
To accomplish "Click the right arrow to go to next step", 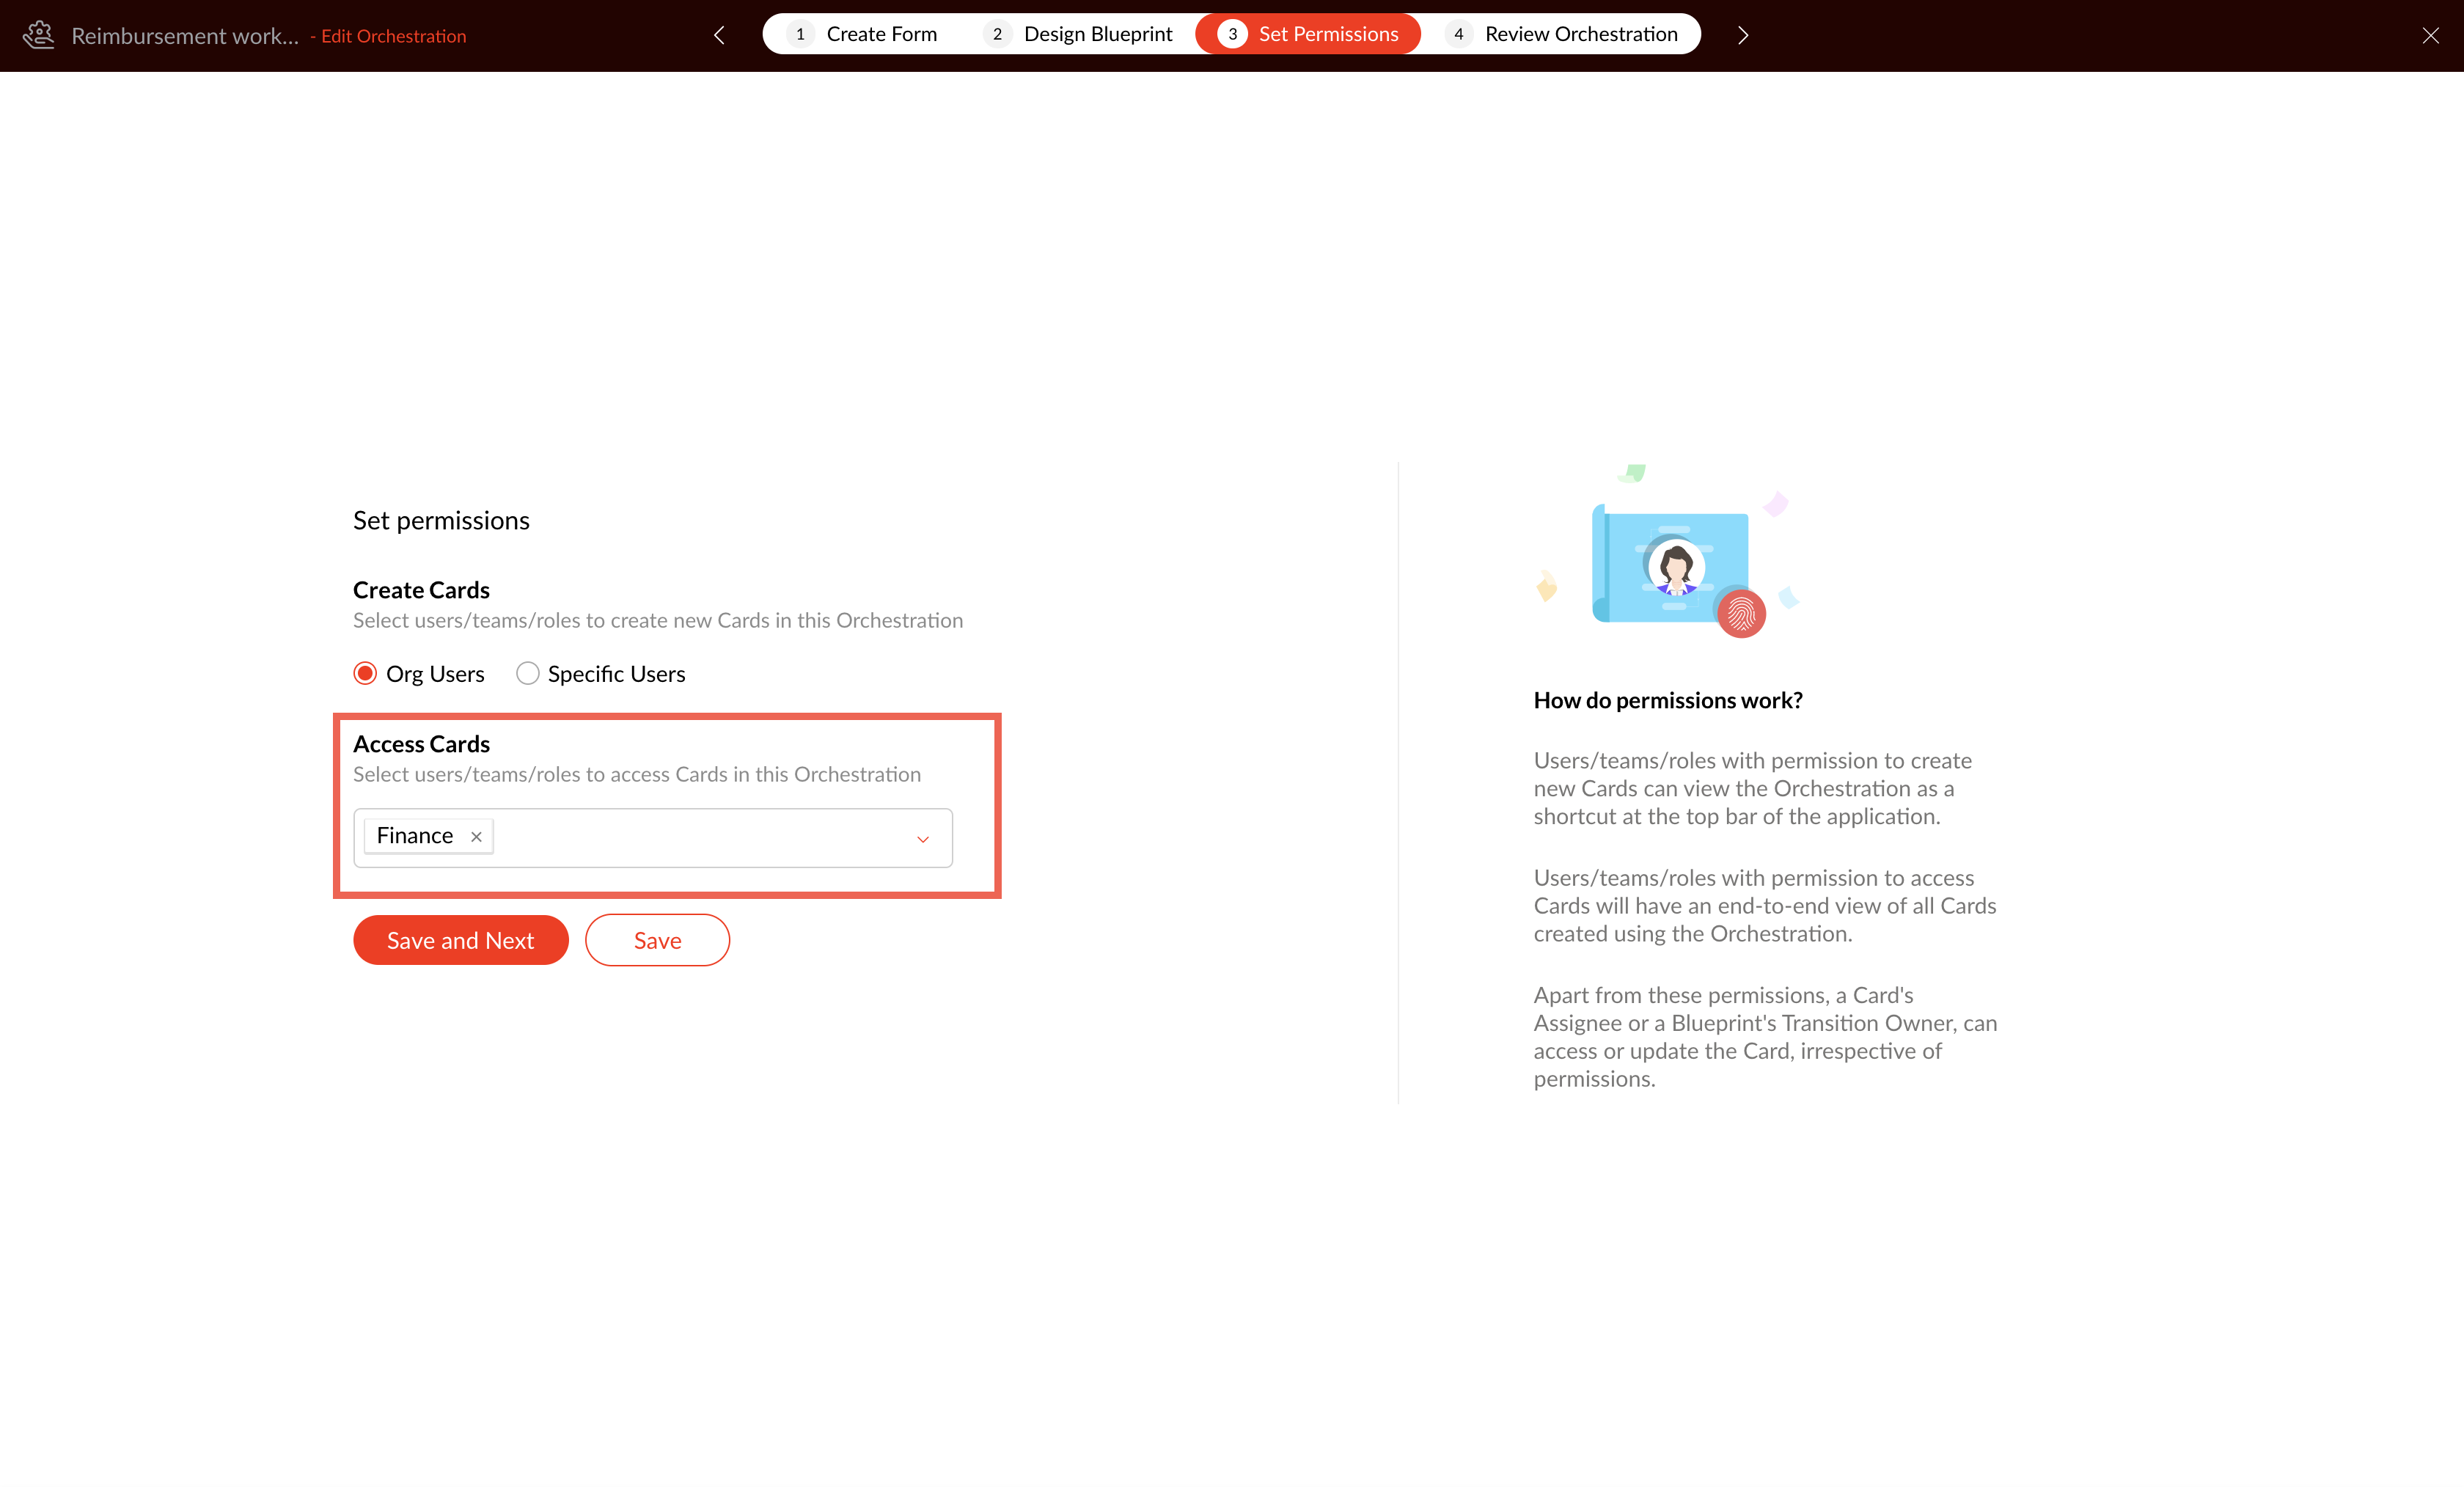I will (x=1743, y=35).
